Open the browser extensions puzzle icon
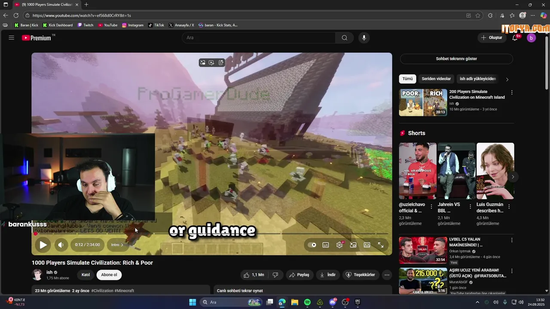This screenshot has height=309, width=550. 490,15
